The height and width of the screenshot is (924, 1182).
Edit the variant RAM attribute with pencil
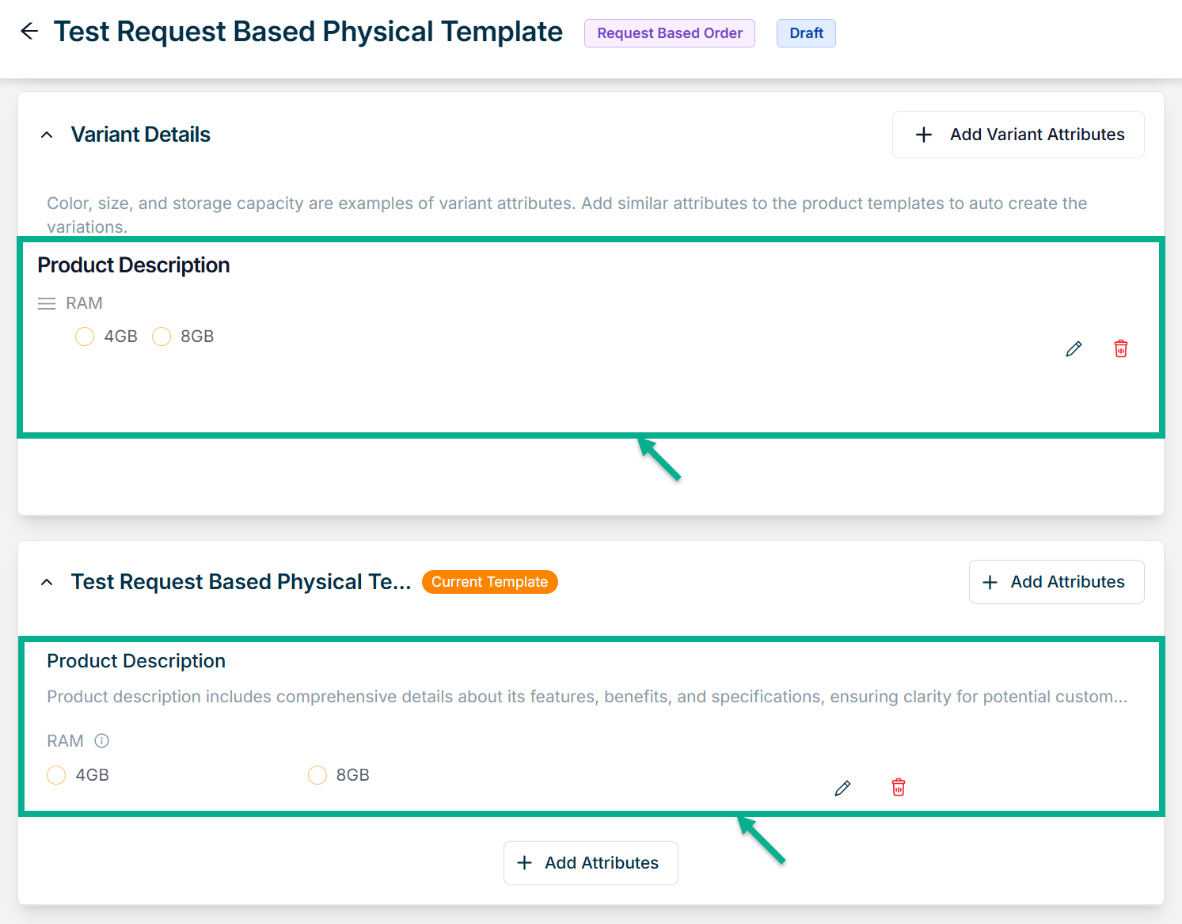coord(1074,349)
